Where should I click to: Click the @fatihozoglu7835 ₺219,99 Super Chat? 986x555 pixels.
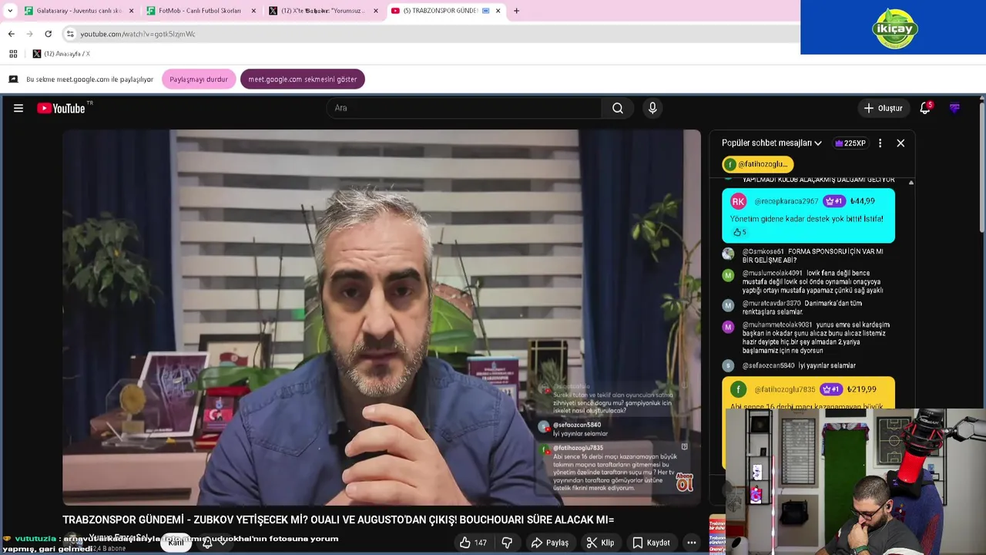pos(808,393)
